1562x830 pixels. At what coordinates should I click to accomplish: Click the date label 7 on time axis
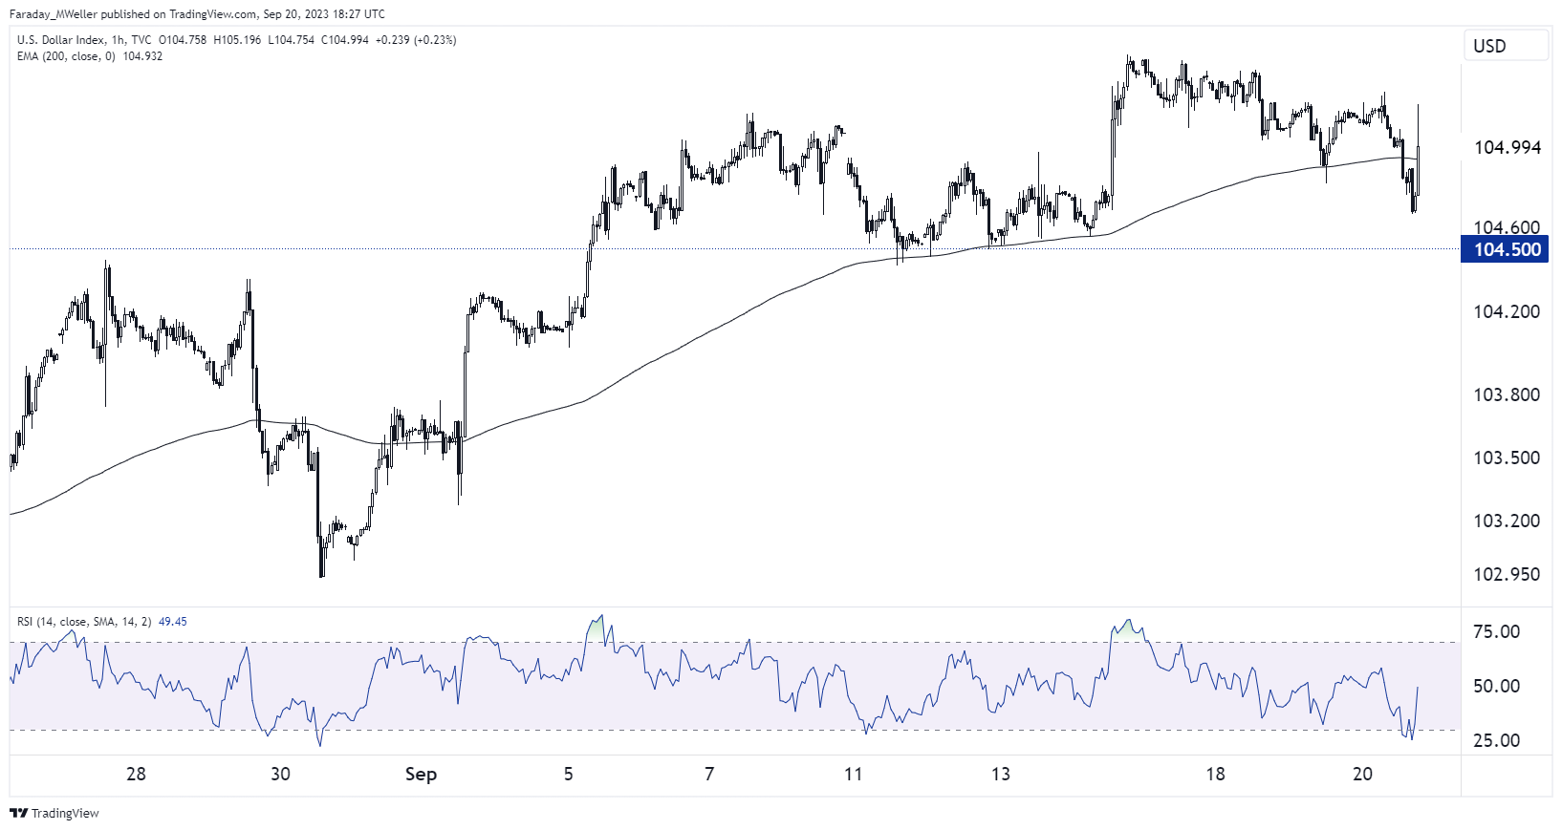pyautogui.click(x=709, y=774)
